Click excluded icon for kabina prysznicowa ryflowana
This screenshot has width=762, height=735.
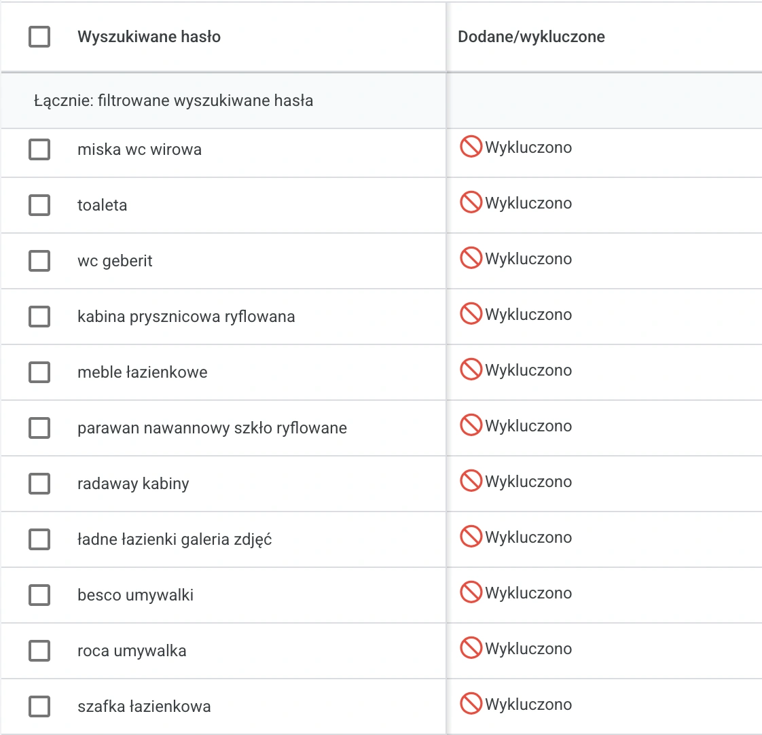(x=471, y=314)
